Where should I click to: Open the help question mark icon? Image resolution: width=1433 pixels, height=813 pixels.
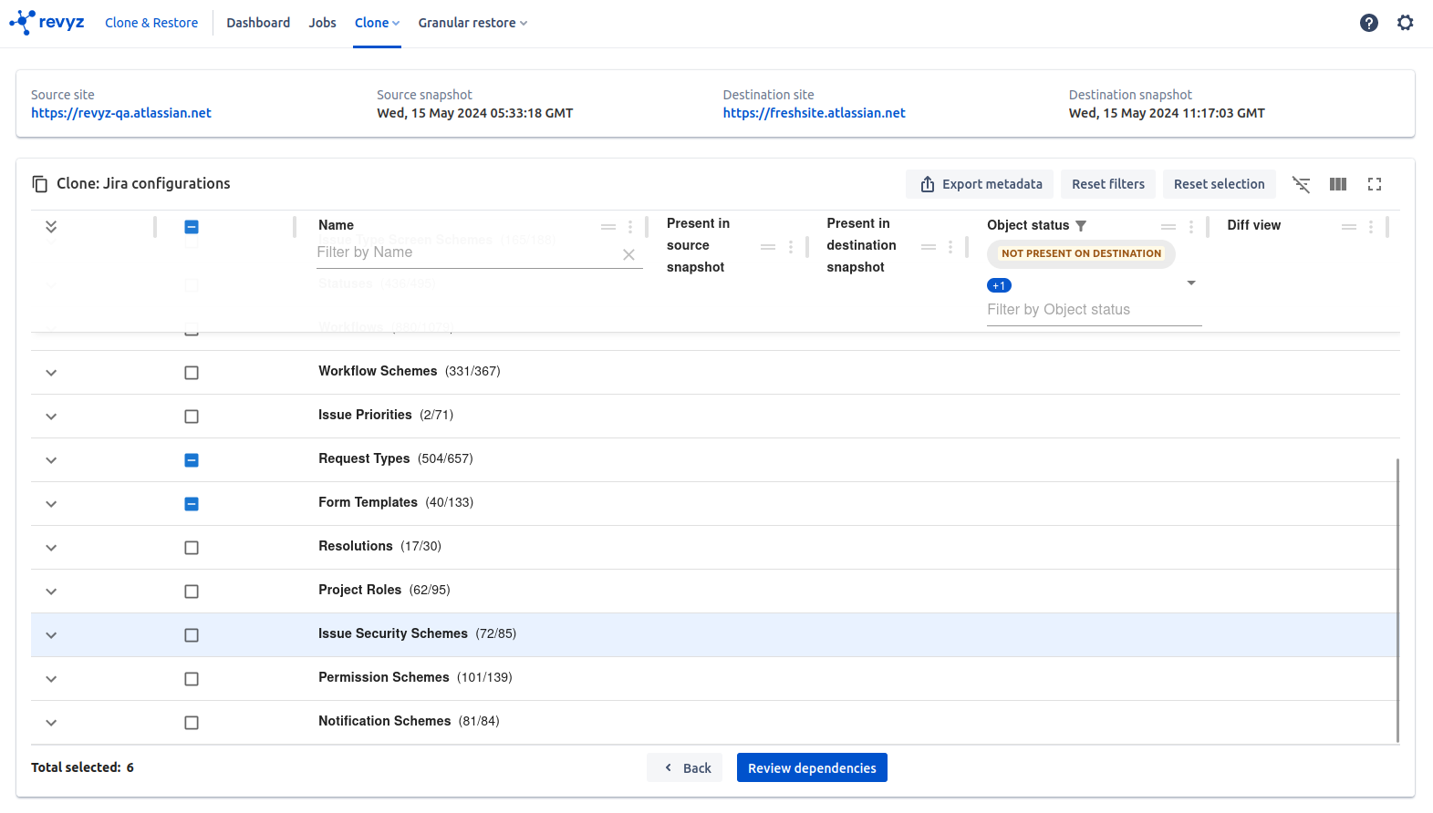1368,23
